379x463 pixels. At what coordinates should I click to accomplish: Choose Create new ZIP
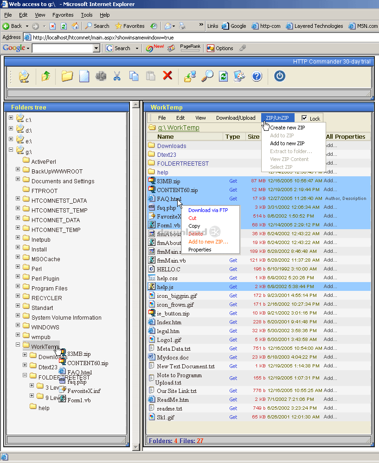[288, 128]
